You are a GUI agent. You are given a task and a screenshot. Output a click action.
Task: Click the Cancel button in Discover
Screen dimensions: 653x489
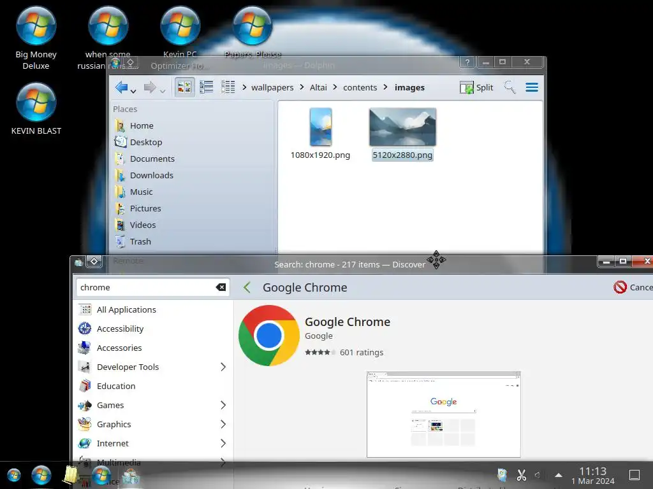(633, 287)
